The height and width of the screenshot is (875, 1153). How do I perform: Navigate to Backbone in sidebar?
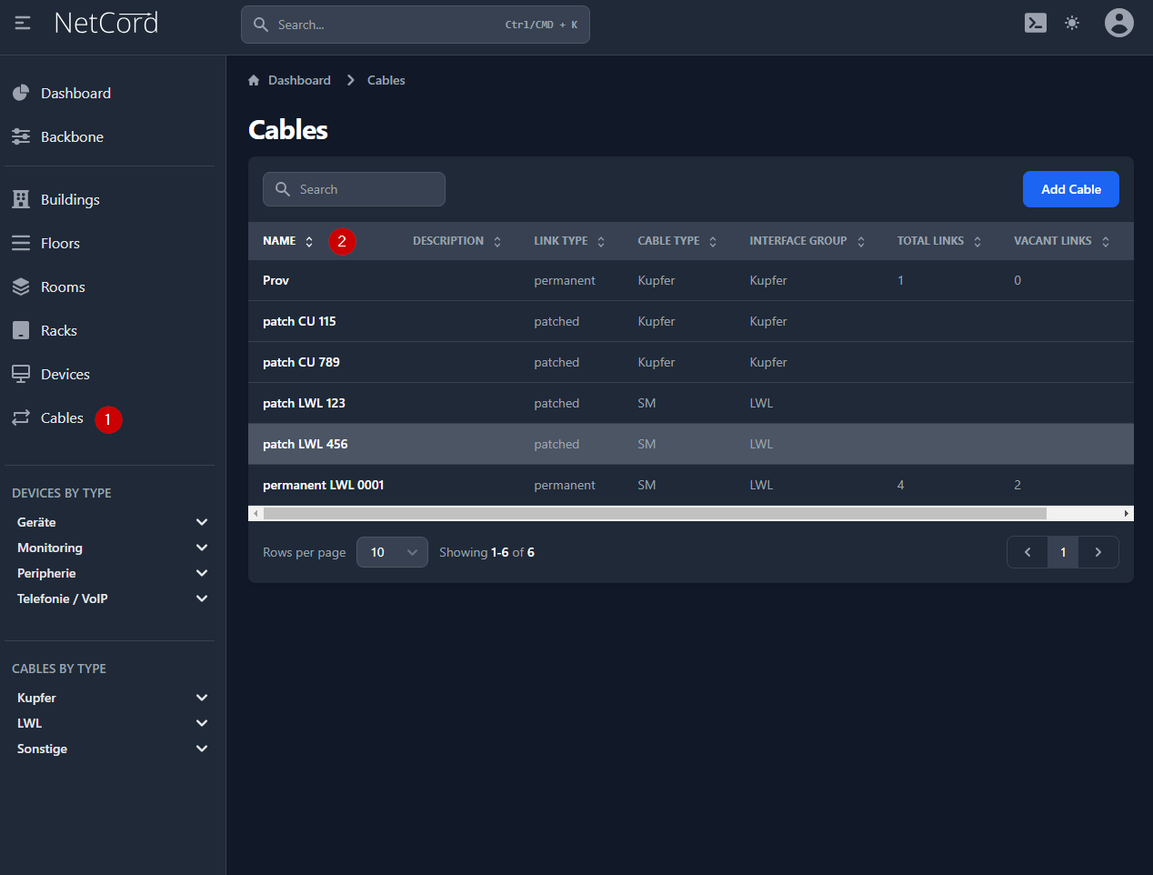click(x=72, y=137)
